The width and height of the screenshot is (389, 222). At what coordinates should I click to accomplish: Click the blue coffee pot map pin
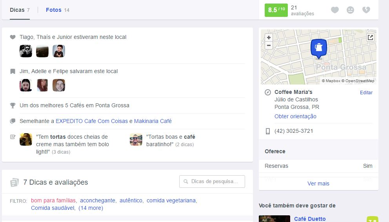pos(318,49)
